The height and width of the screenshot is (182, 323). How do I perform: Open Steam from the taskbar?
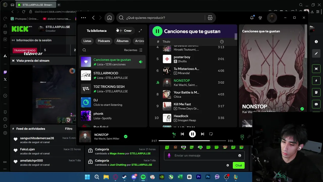[x=124, y=177]
